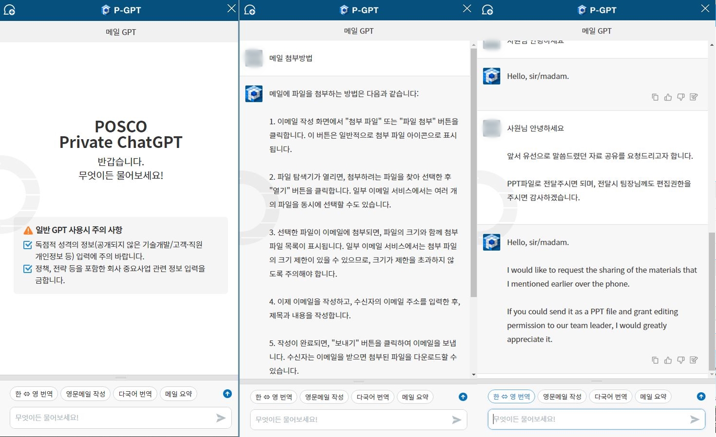Close the left P-GPT panel

[231, 8]
